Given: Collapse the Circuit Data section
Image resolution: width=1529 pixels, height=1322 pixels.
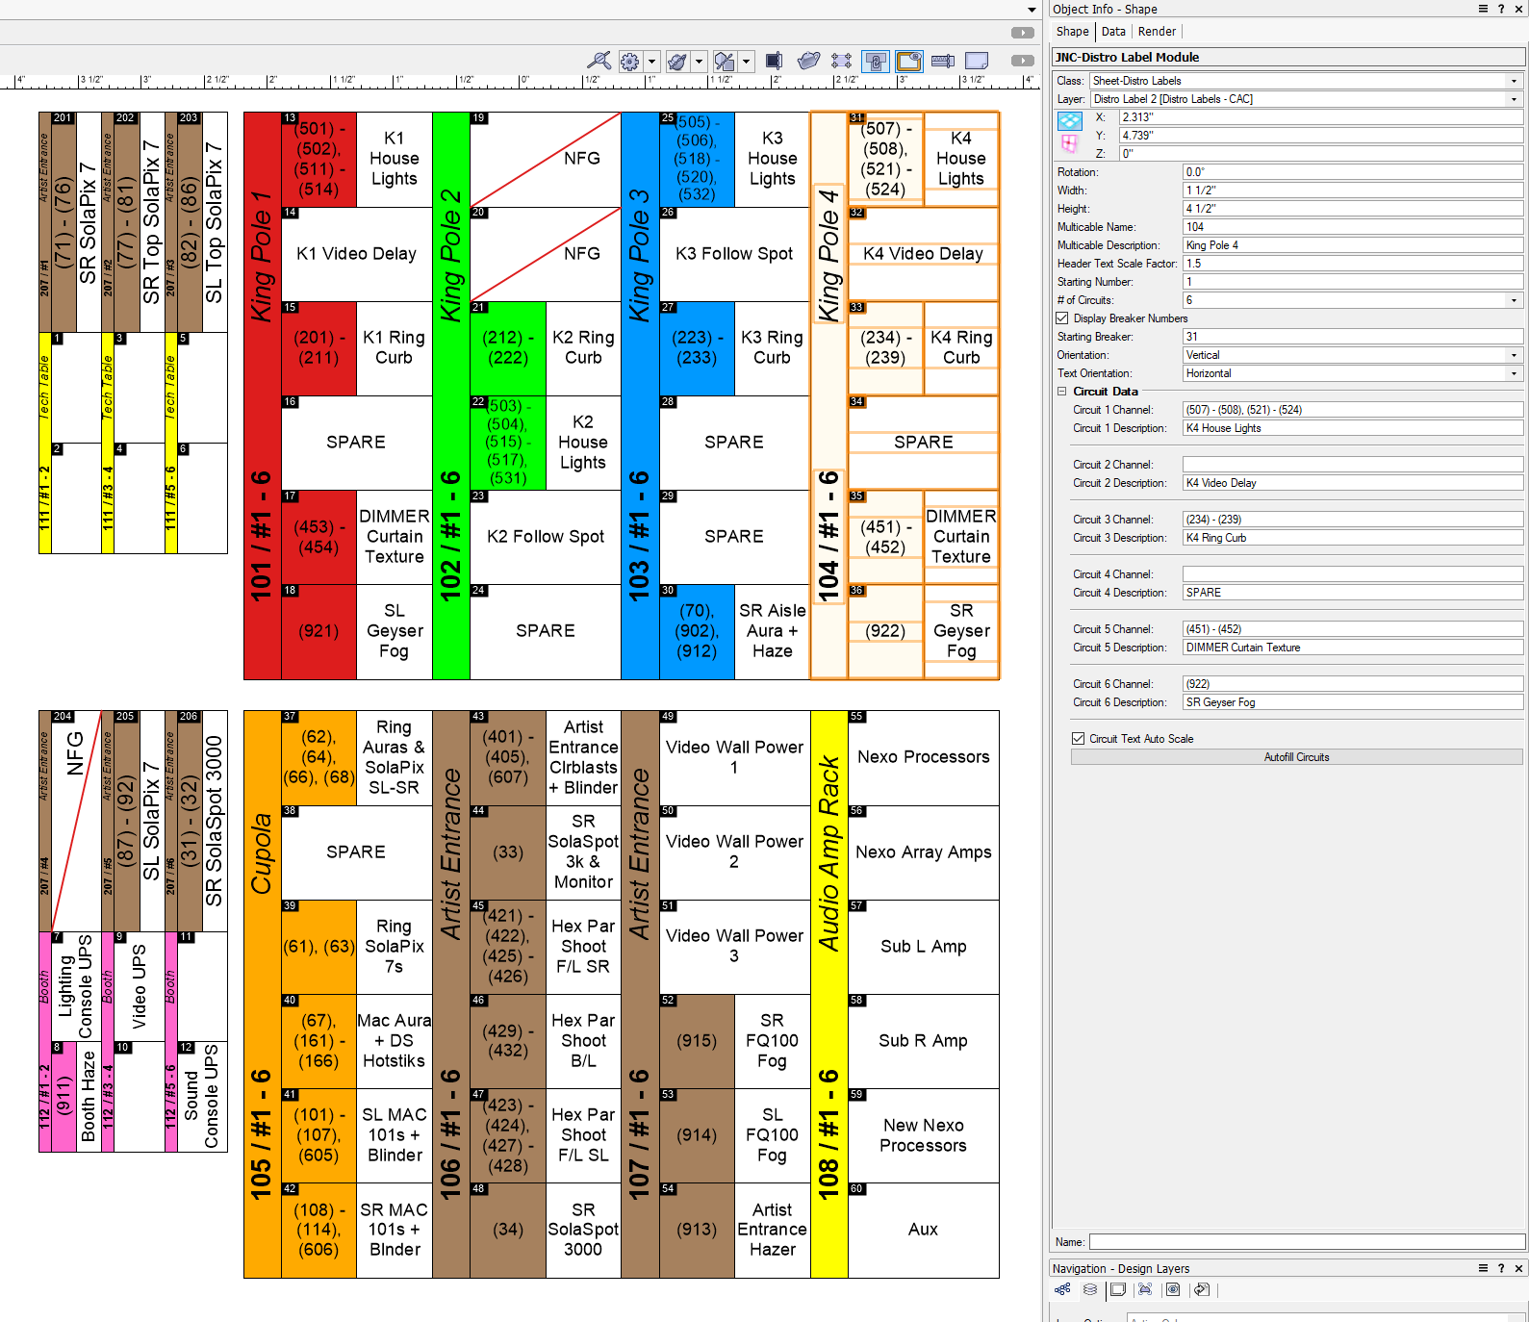Looking at the screenshot, I should (x=1062, y=392).
